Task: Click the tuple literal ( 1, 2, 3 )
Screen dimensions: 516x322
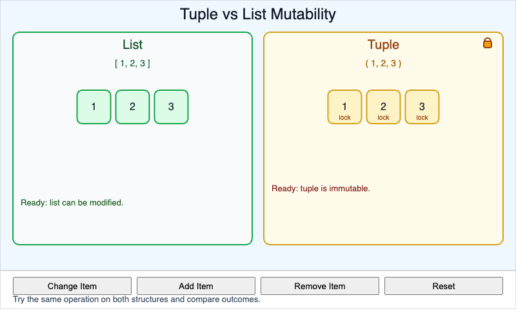Action: 383,63
